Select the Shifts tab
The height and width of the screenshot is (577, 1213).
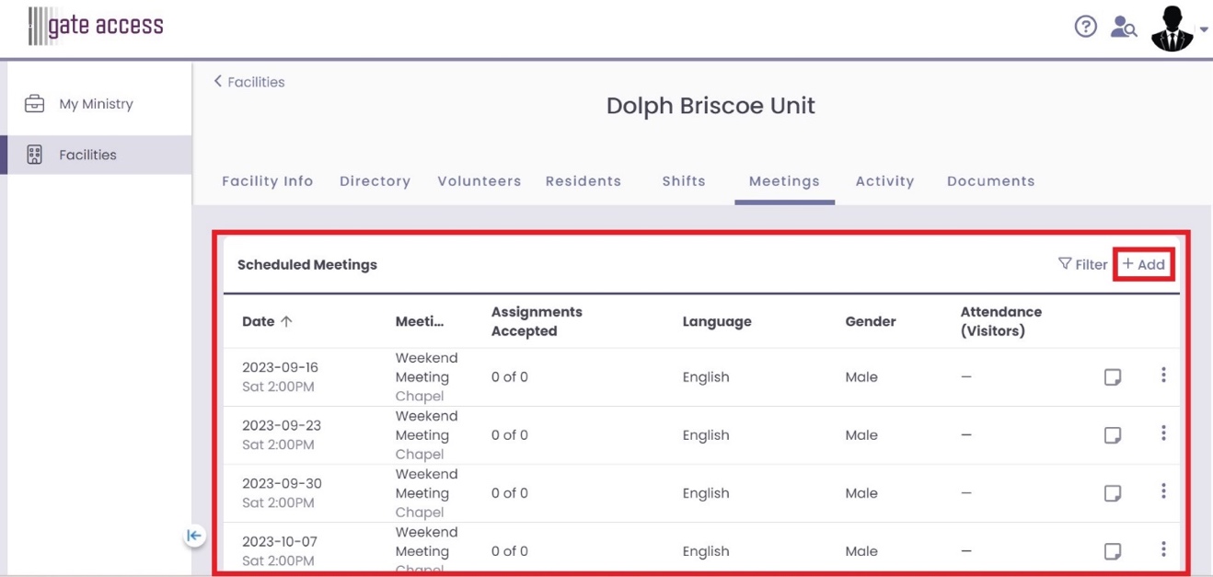[684, 181]
